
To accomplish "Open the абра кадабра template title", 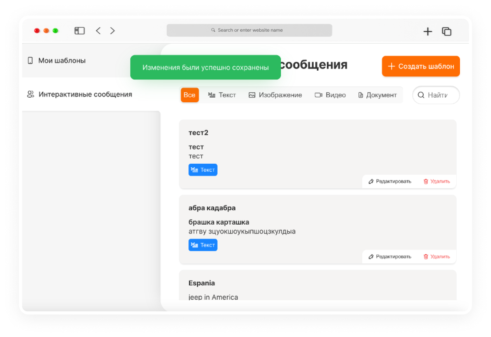I will pyautogui.click(x=212, y=208).
